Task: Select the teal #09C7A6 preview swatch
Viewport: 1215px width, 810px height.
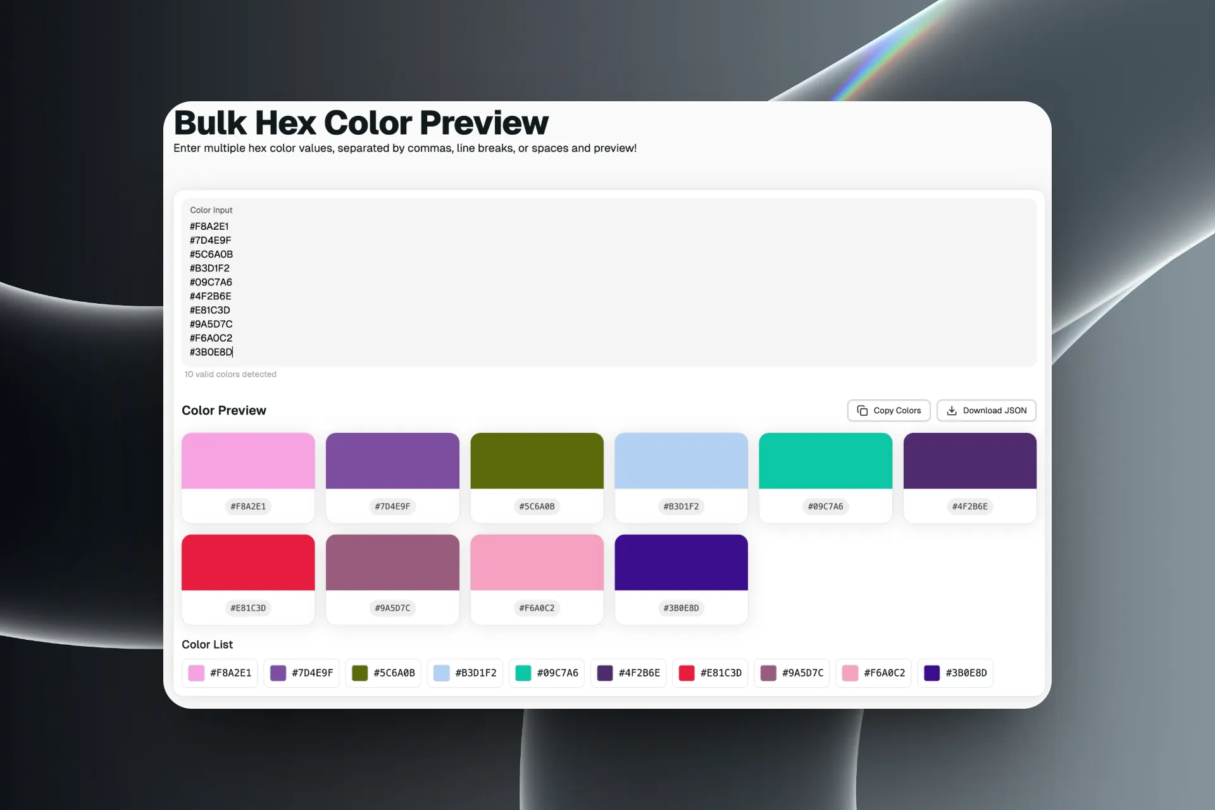Action: pyautogui.click(x=825, y=461)
